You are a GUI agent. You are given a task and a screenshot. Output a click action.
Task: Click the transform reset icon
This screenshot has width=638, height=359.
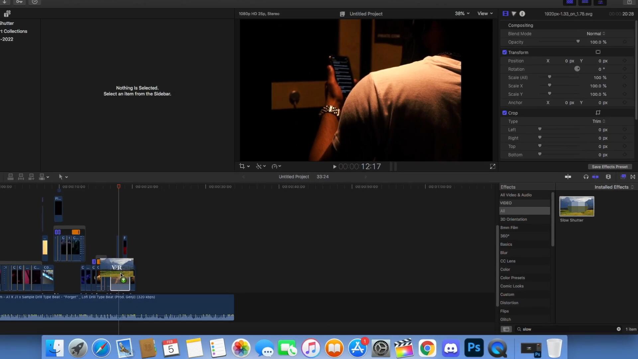598,52
